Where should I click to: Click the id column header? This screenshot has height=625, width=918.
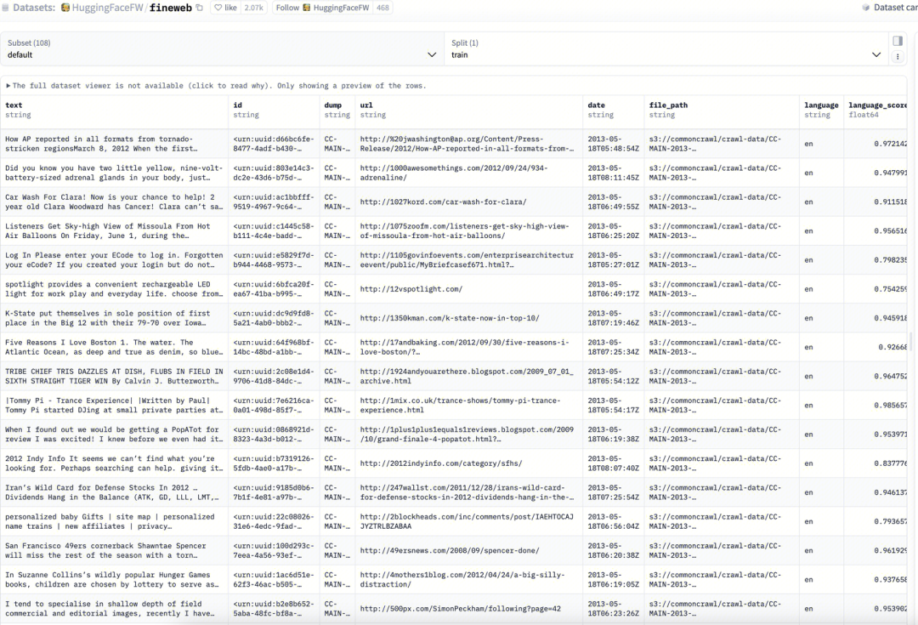point(274,111)
